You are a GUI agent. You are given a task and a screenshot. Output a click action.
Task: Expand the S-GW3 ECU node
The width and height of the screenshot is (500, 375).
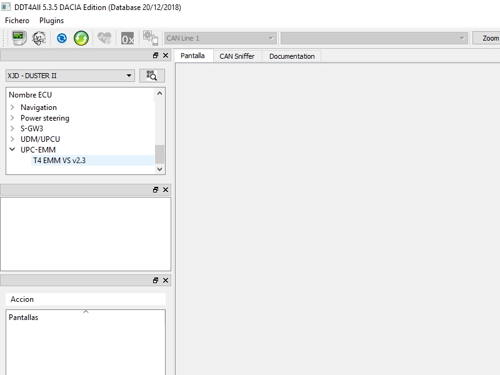[12, 129]
